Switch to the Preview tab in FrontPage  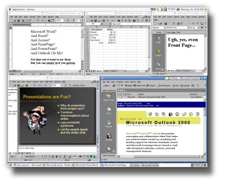(x=186, y=71)
